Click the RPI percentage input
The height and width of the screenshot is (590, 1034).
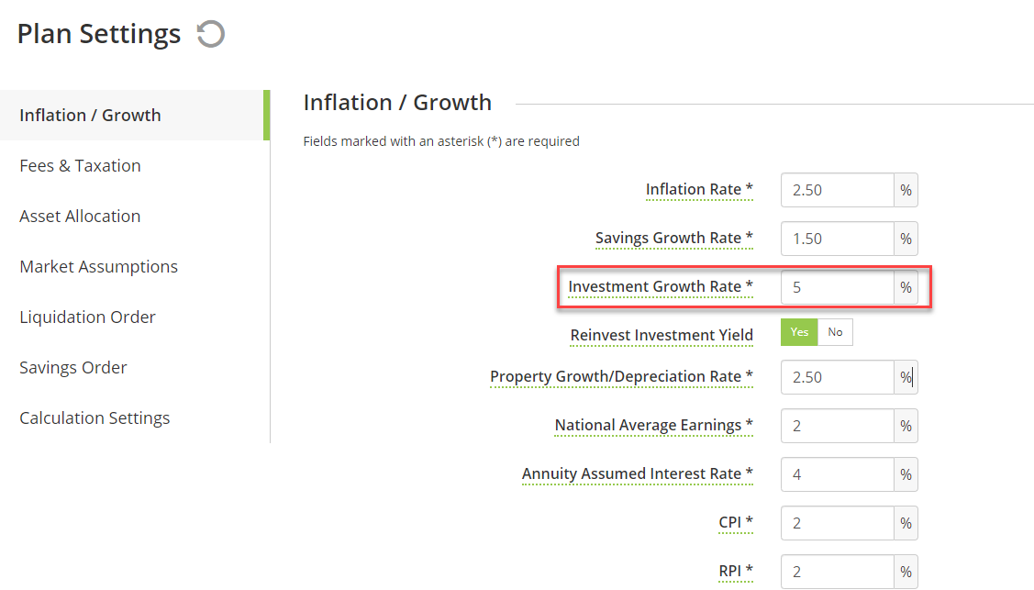(x=838, y=572)
